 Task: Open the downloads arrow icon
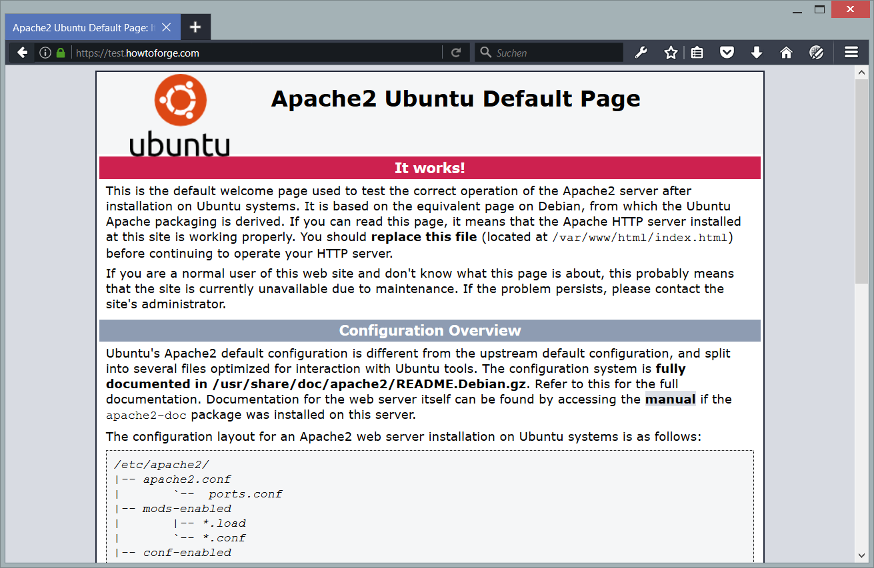coord(757,53)
